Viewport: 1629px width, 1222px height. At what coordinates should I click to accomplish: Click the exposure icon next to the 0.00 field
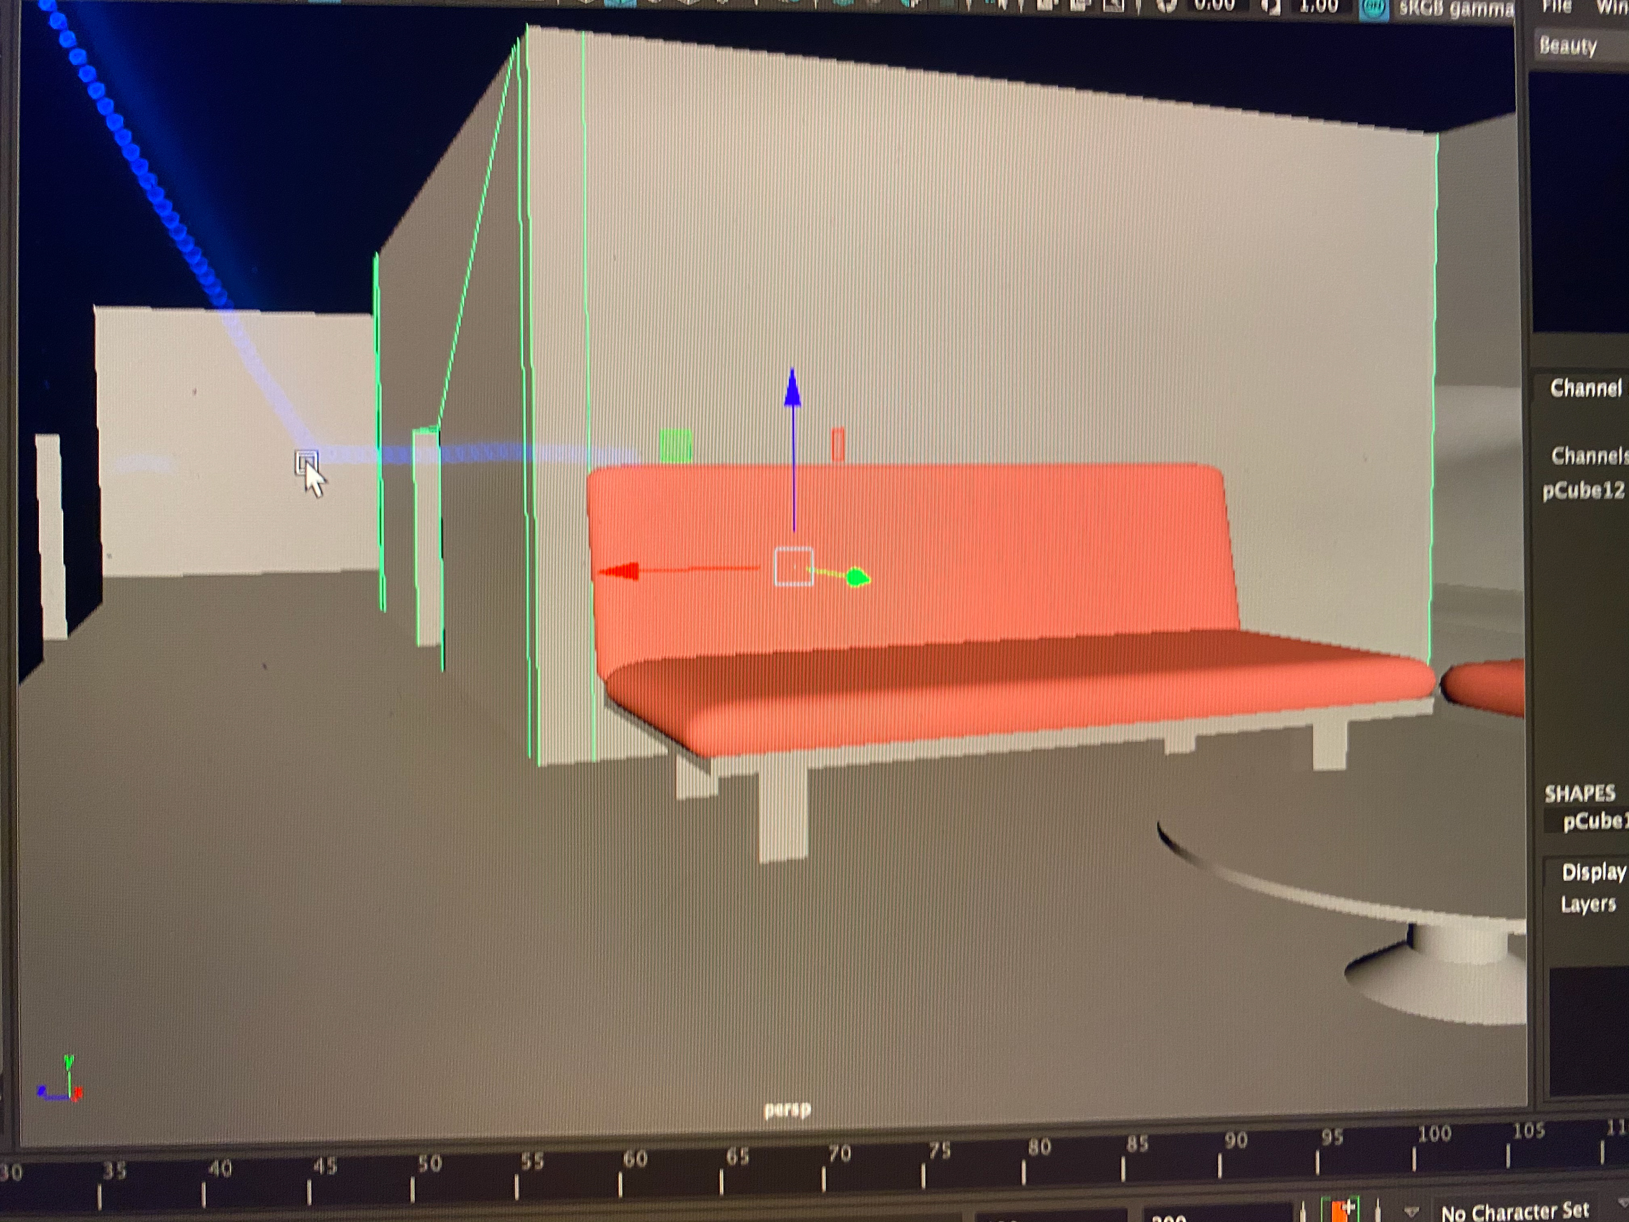(1167, 7)
